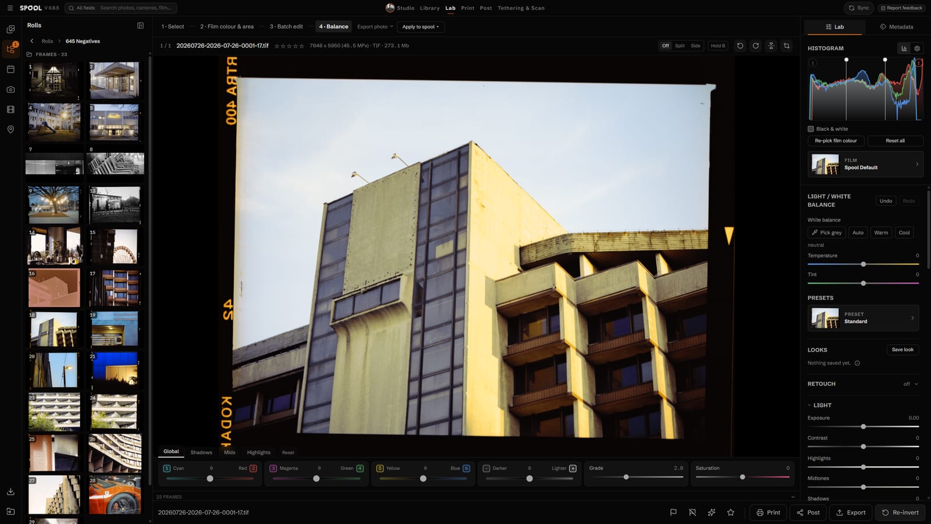Enable the Black & white checkbox
931x524 pixels.
tap(811, 129)
